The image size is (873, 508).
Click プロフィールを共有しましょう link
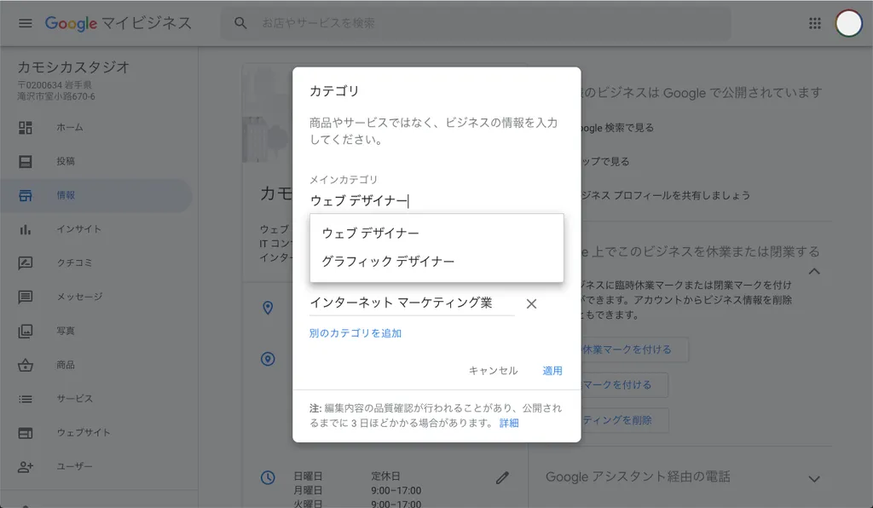pyautogui.click(x=666, y=196)
